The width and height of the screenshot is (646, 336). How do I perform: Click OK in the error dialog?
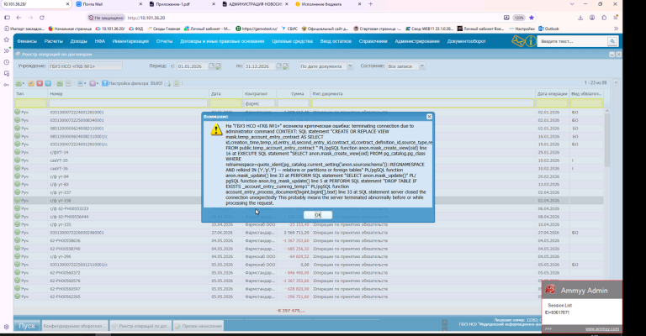tap(318, 215)
